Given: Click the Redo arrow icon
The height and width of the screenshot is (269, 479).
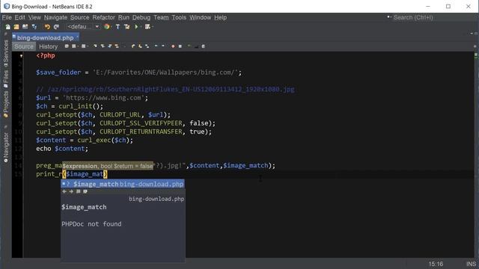Looking at the screenshot, I should (x=56, y=27).
